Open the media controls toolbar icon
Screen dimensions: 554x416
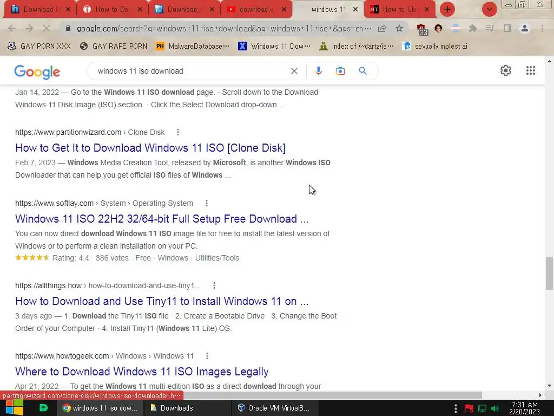click(x=490, y=28)
